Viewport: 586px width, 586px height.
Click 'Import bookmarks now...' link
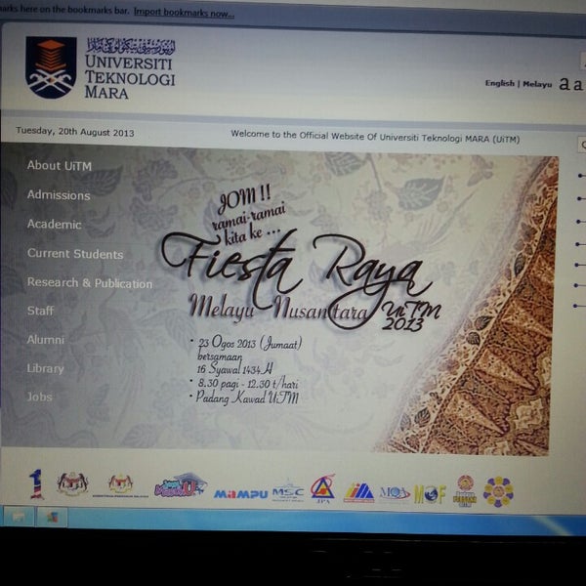click(x=184, y=13)
